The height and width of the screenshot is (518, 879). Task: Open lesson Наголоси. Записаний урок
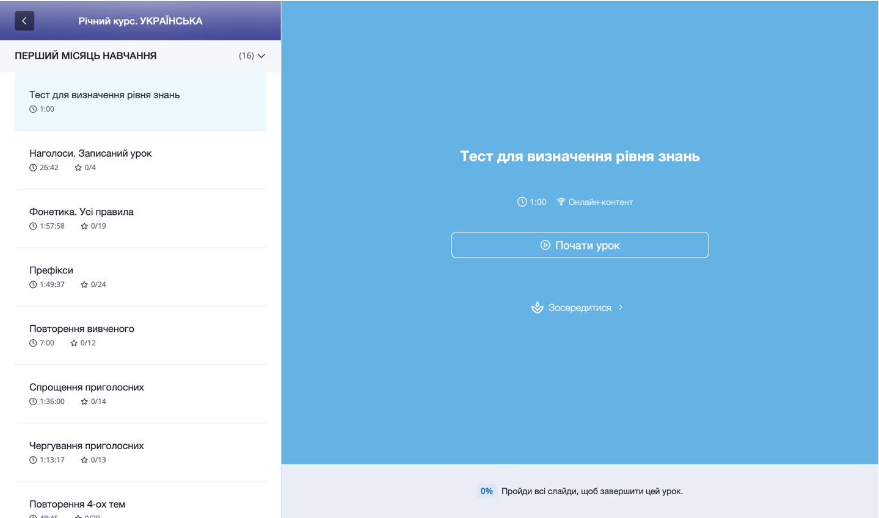coord(140,160)
